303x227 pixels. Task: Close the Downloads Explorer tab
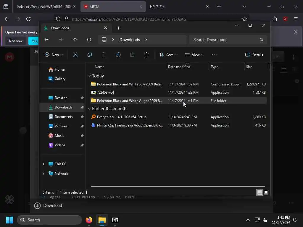(106, 28)
